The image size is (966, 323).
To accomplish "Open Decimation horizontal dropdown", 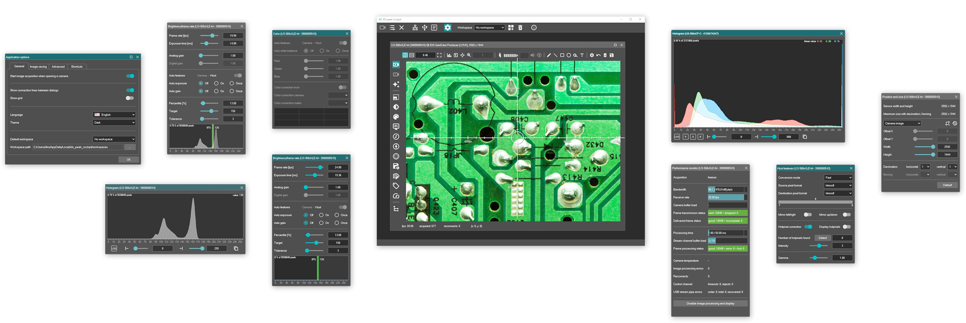I will pos(925,167).
